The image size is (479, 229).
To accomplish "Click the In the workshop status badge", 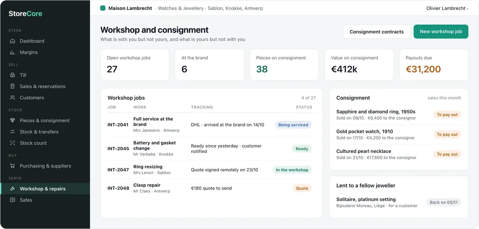I will point(292,170).
